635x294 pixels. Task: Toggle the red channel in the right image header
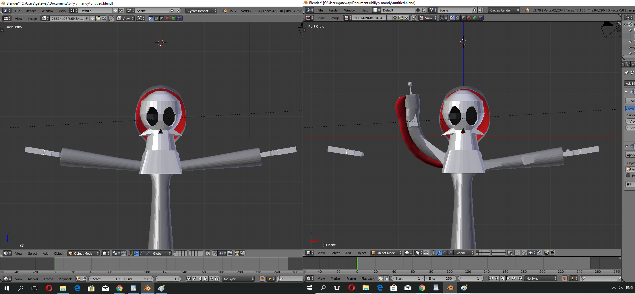tap(469, 18)
